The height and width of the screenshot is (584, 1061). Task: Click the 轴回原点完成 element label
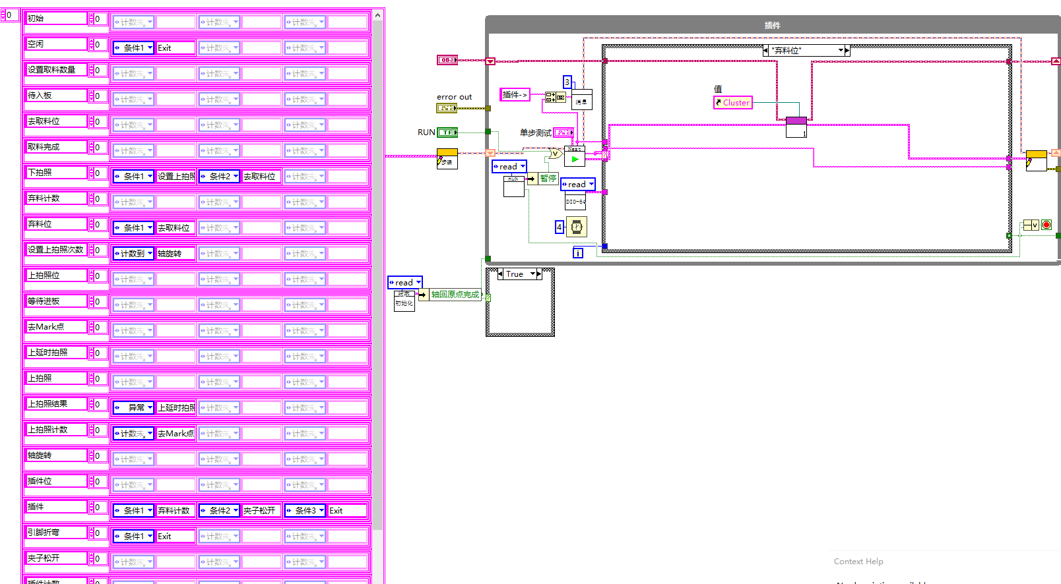point(455,295)
